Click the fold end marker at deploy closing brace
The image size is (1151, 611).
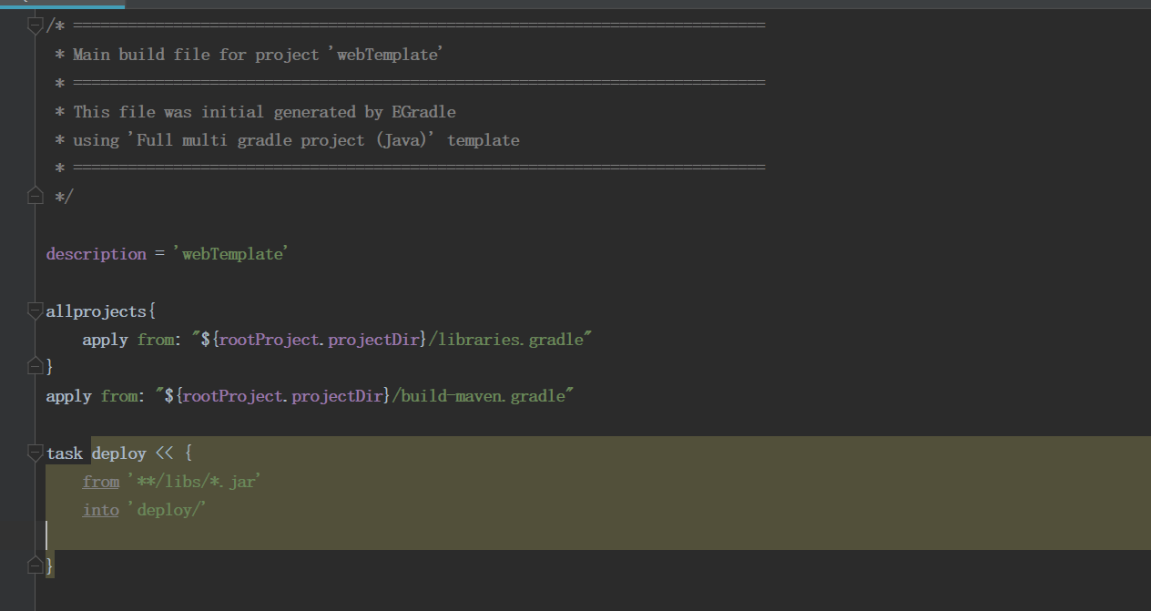coord(36,565)
